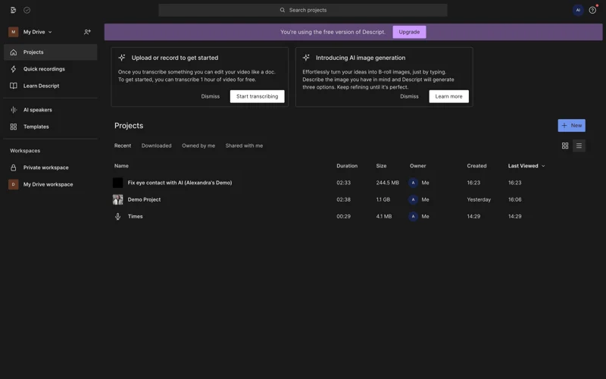
Task: Click the Private workspace lock icon
Action: [x=14, y=168]
